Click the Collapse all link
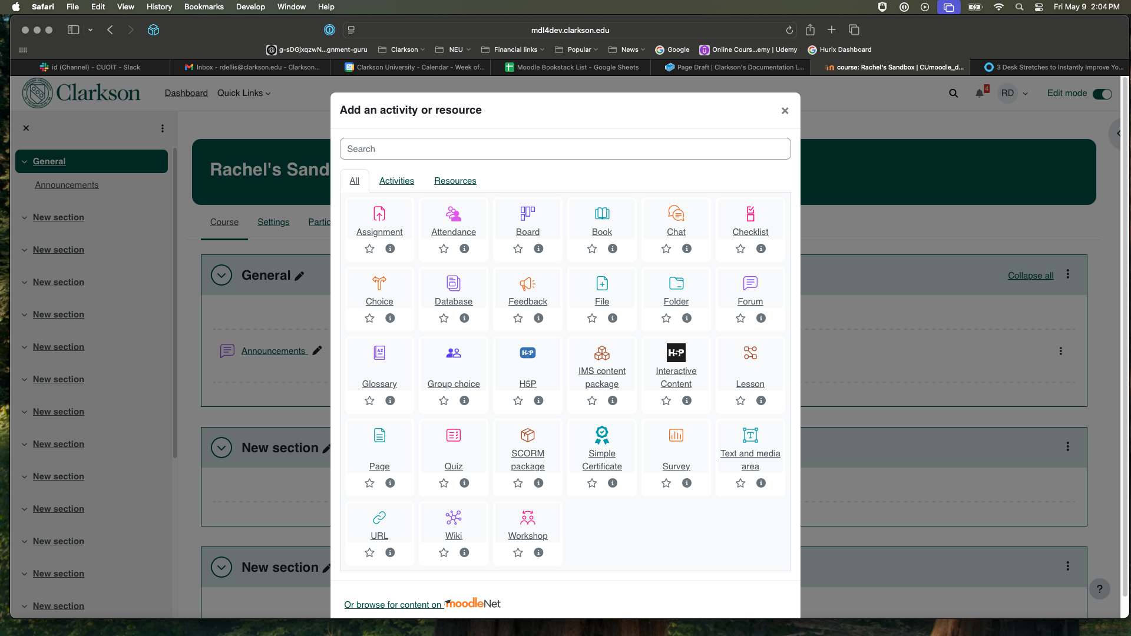The image size is (1131, 636). [1030, 276]
